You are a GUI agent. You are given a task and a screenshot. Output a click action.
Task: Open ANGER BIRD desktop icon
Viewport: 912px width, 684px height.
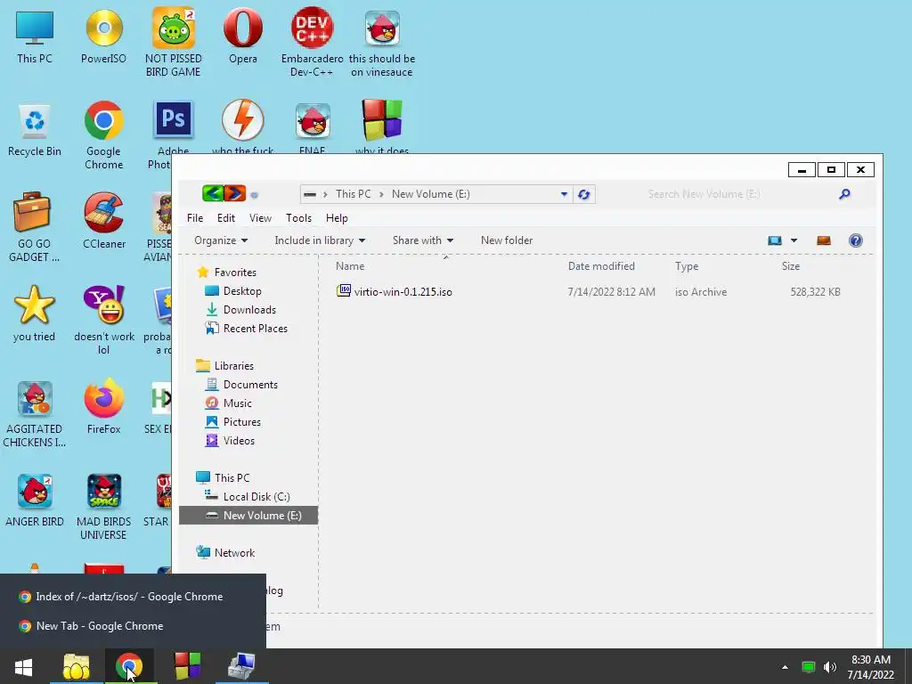point(35,501)
